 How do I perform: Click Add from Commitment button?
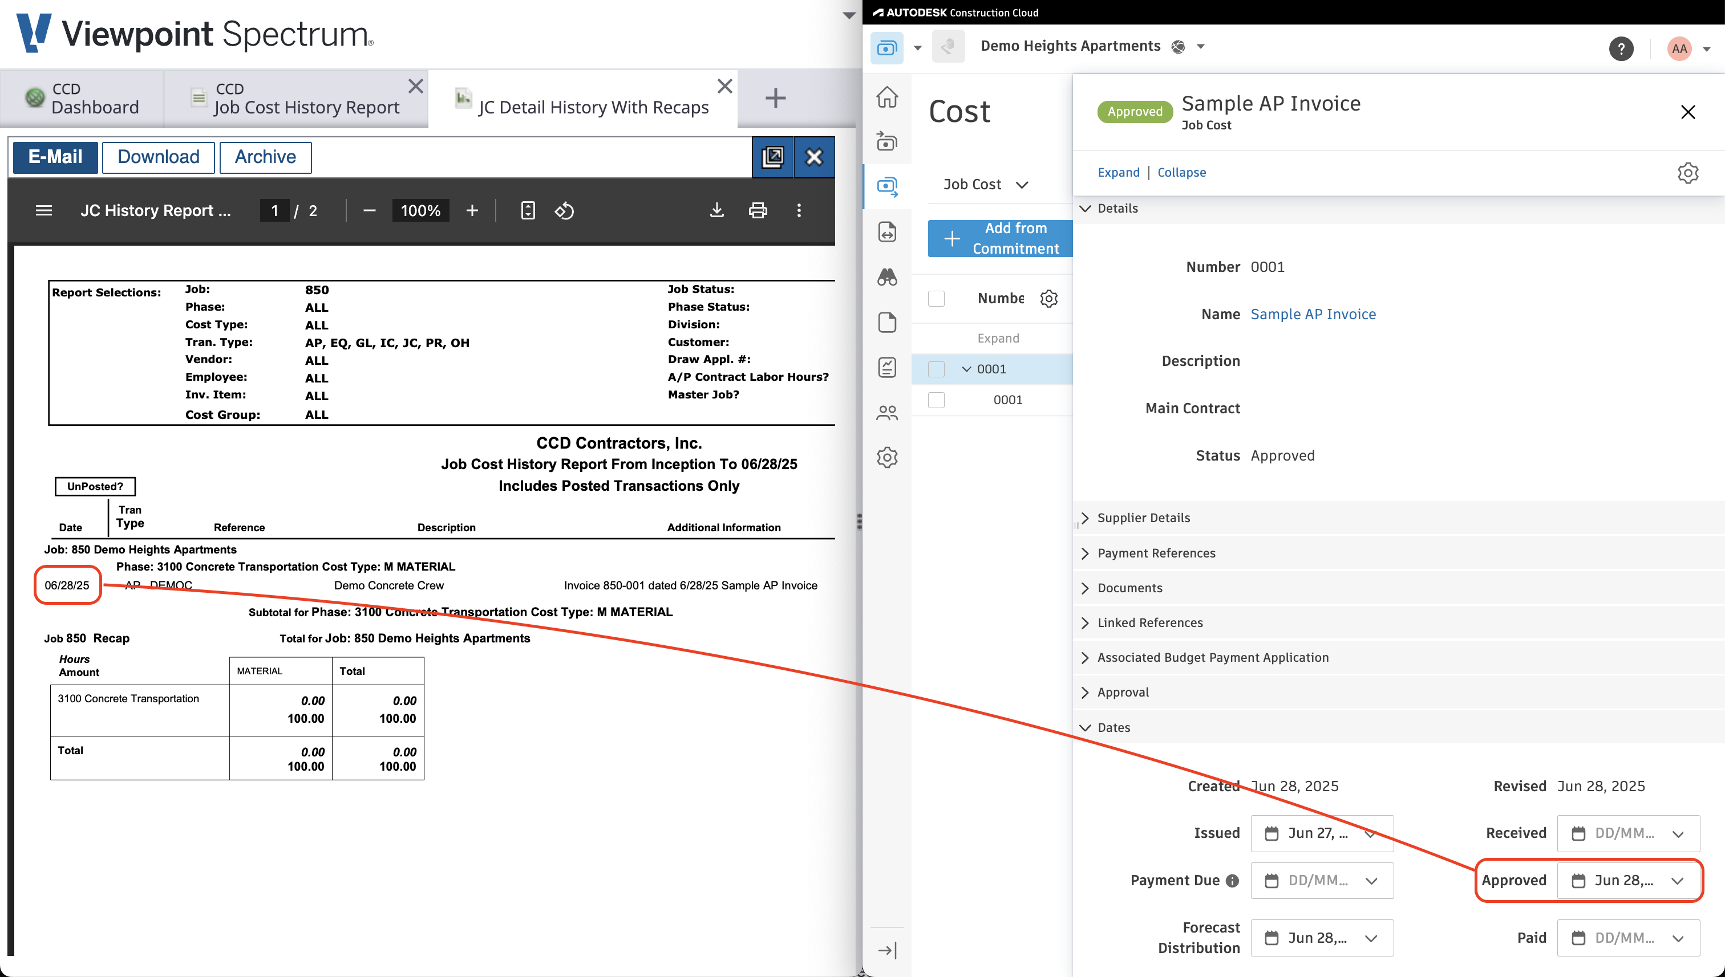(x=1001, y=239)
